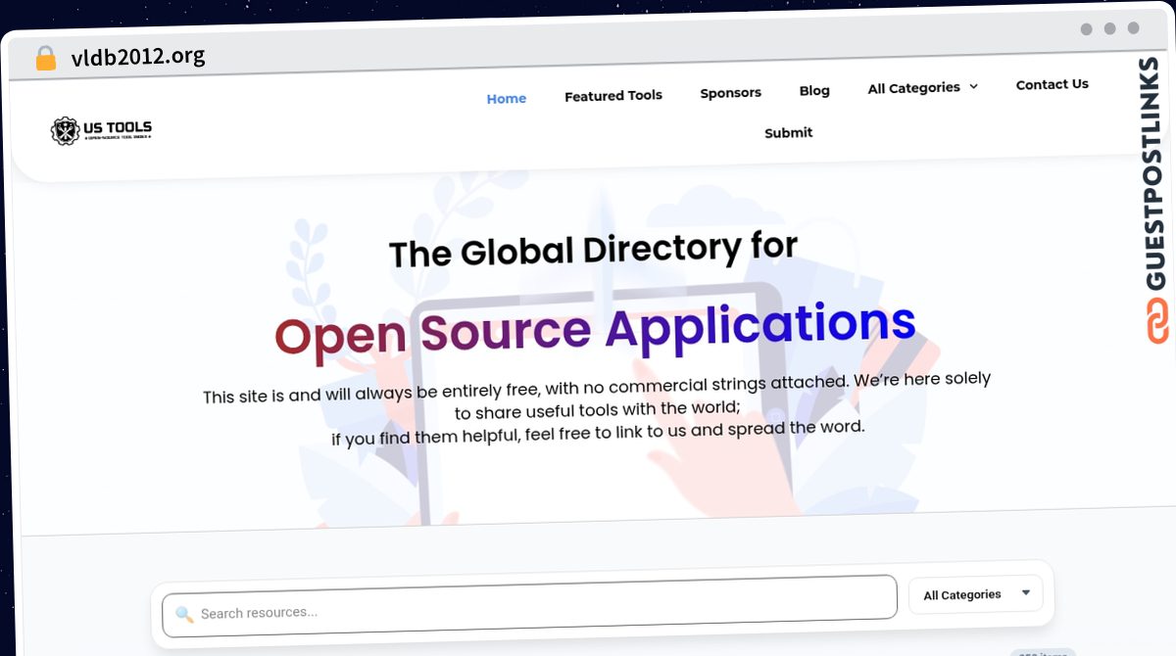Open the Sponsors page
This screenshot has width=1176, height=656.
tap(731, 93)
